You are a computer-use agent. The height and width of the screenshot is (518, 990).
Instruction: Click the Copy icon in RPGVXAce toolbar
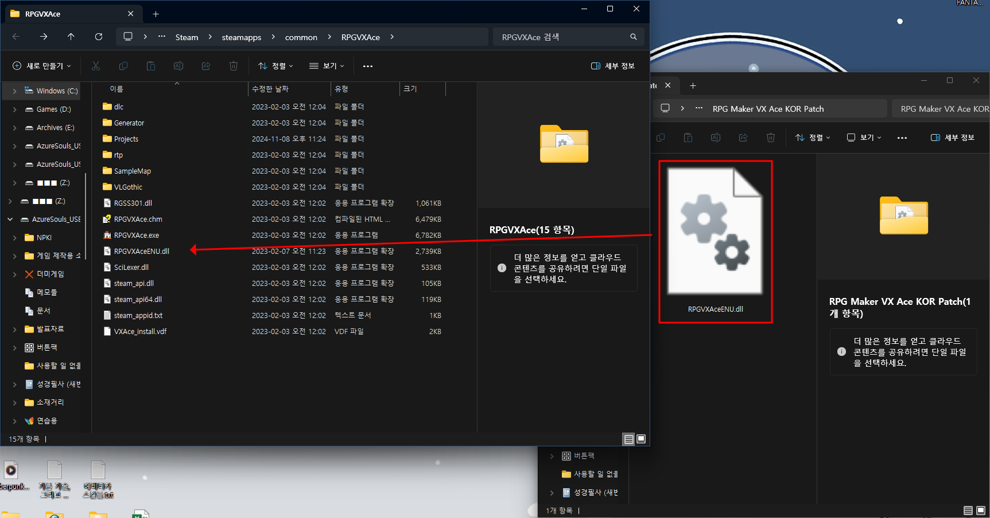tap(123, 66)
